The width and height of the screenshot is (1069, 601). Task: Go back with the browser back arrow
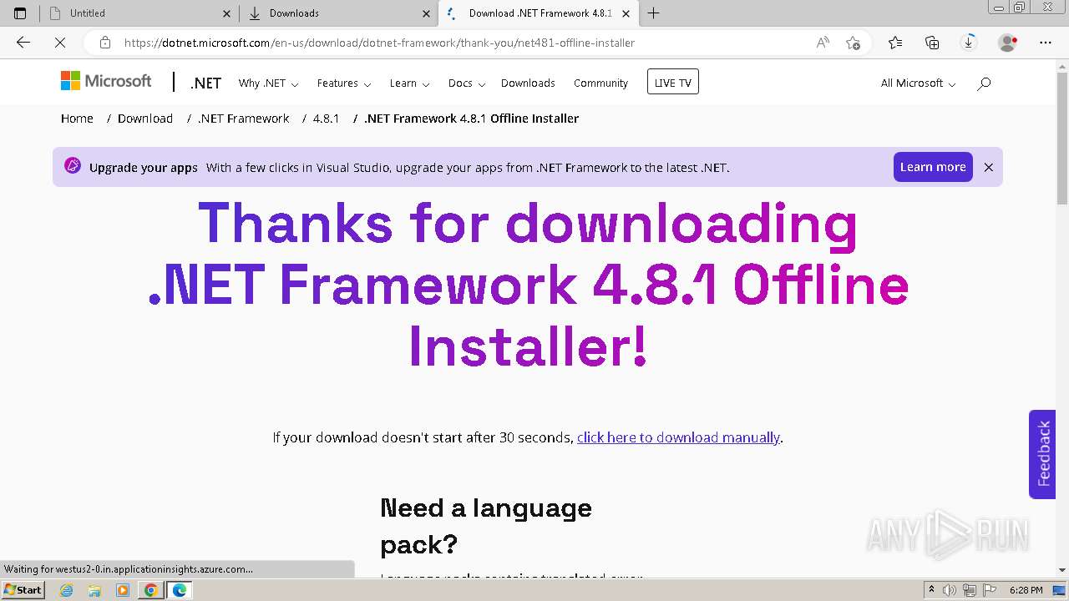[x=23, y=43]
